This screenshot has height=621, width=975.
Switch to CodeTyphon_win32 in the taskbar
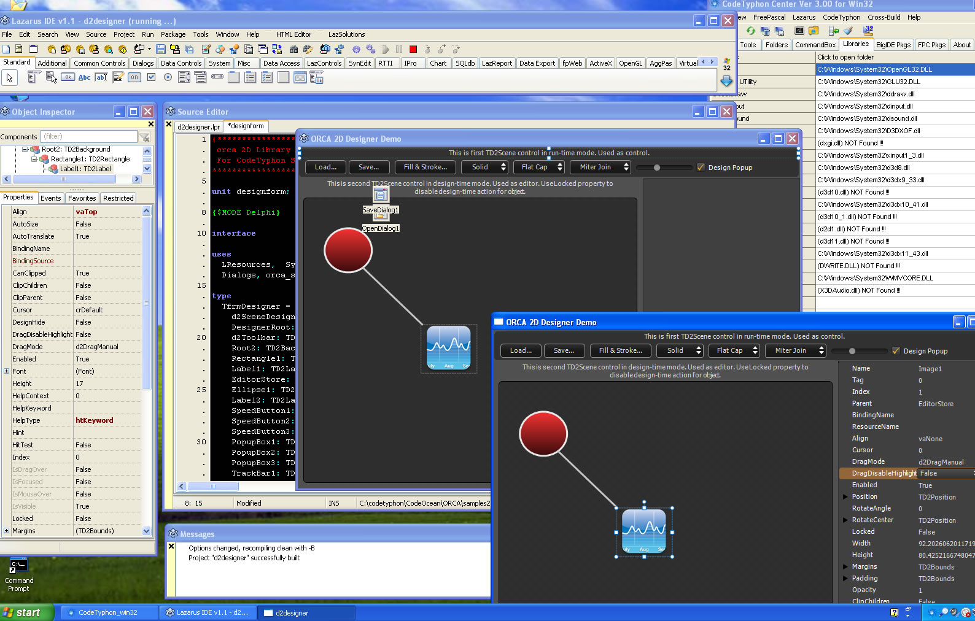point(107,612)
